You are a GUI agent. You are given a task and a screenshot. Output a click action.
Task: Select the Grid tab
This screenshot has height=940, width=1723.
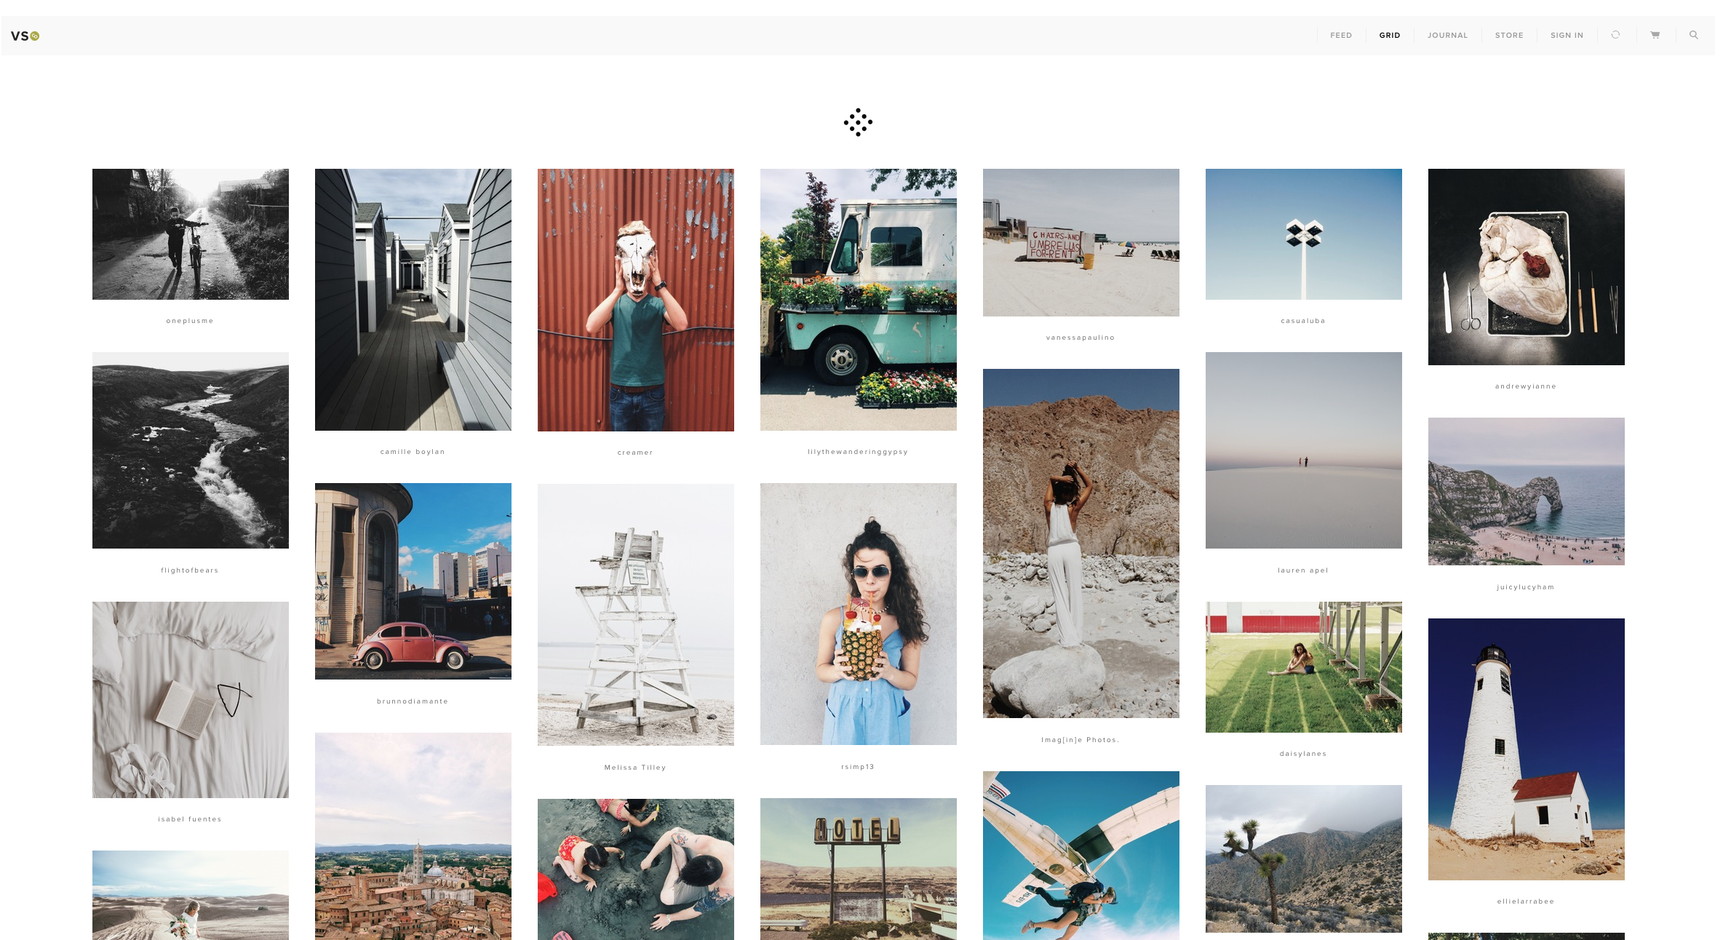(1389, 36)
